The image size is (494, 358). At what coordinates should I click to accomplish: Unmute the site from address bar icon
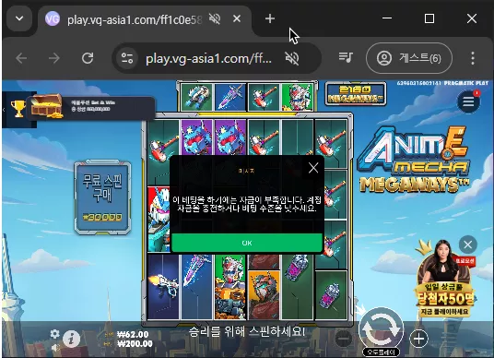coord(292,58)
